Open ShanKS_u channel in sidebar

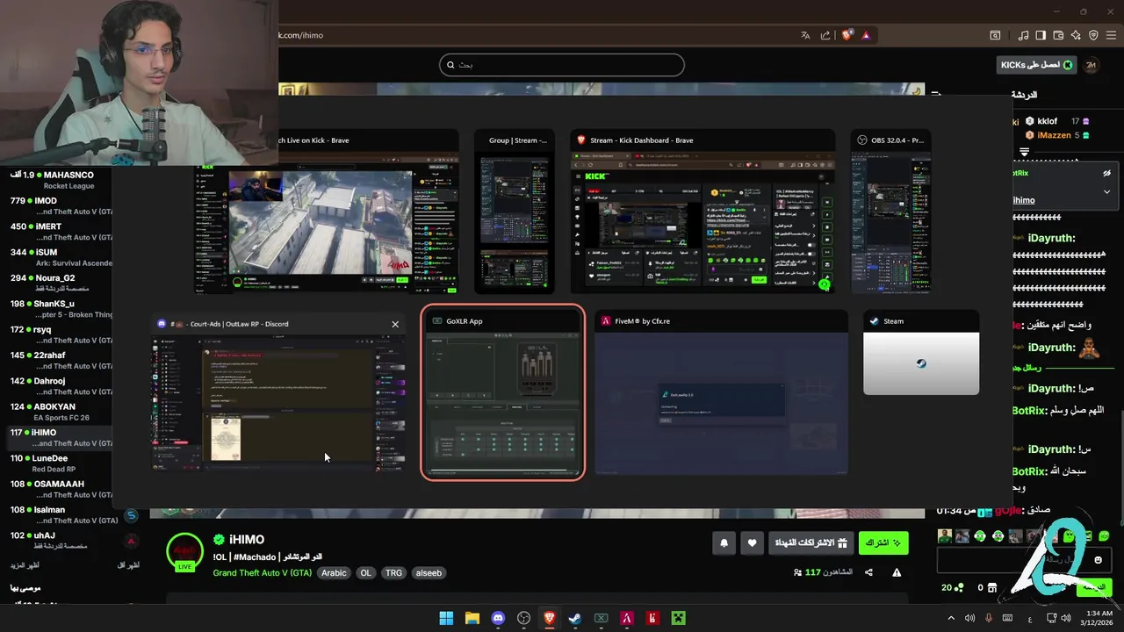[x=56, y=309]
